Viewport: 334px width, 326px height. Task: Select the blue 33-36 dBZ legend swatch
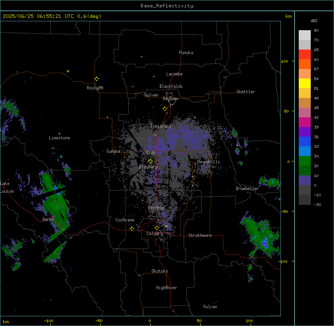click(x=305, y=141)
